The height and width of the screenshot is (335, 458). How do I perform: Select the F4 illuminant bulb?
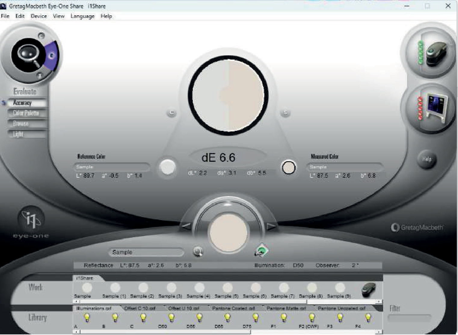pyautogui.click(x=368, y=318)
